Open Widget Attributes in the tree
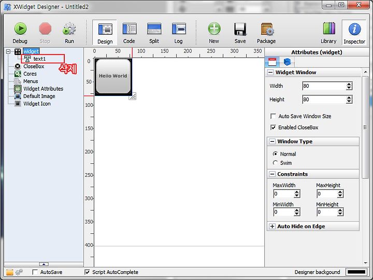Image resolution: width=373 pixels, height=280 pixels. (x=44, y=89)
